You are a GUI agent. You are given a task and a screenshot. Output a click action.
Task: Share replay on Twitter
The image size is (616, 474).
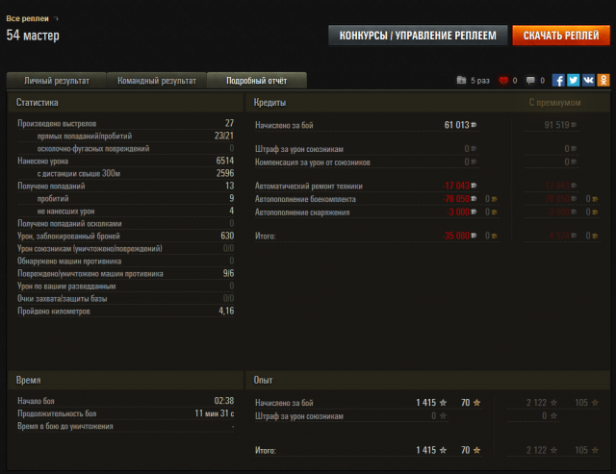click(x=574, y=81)
